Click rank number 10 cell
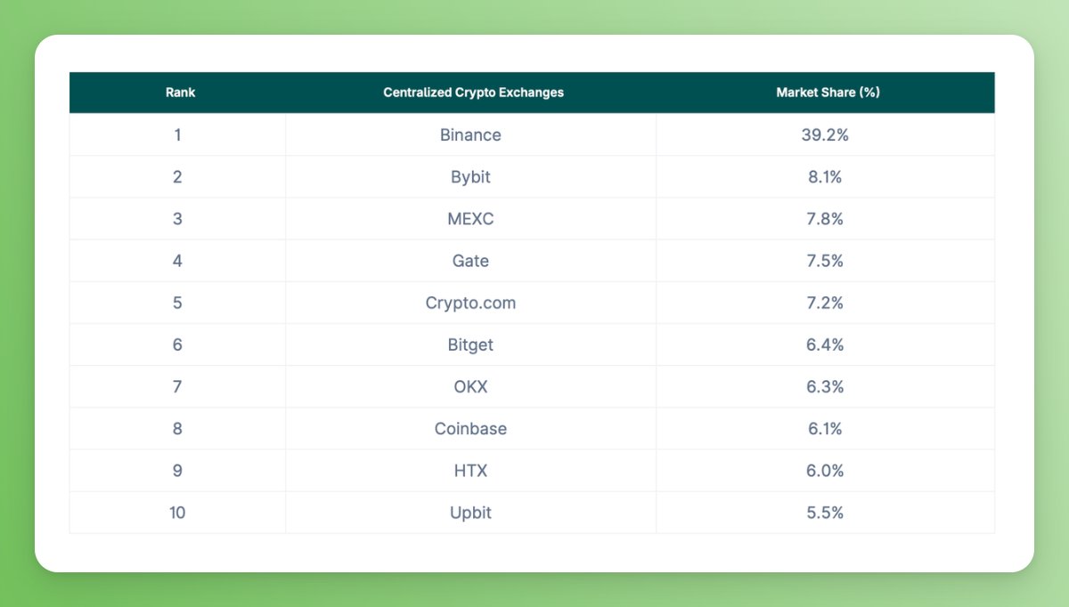Screen dimensions: 1069x607 [177, 513]
